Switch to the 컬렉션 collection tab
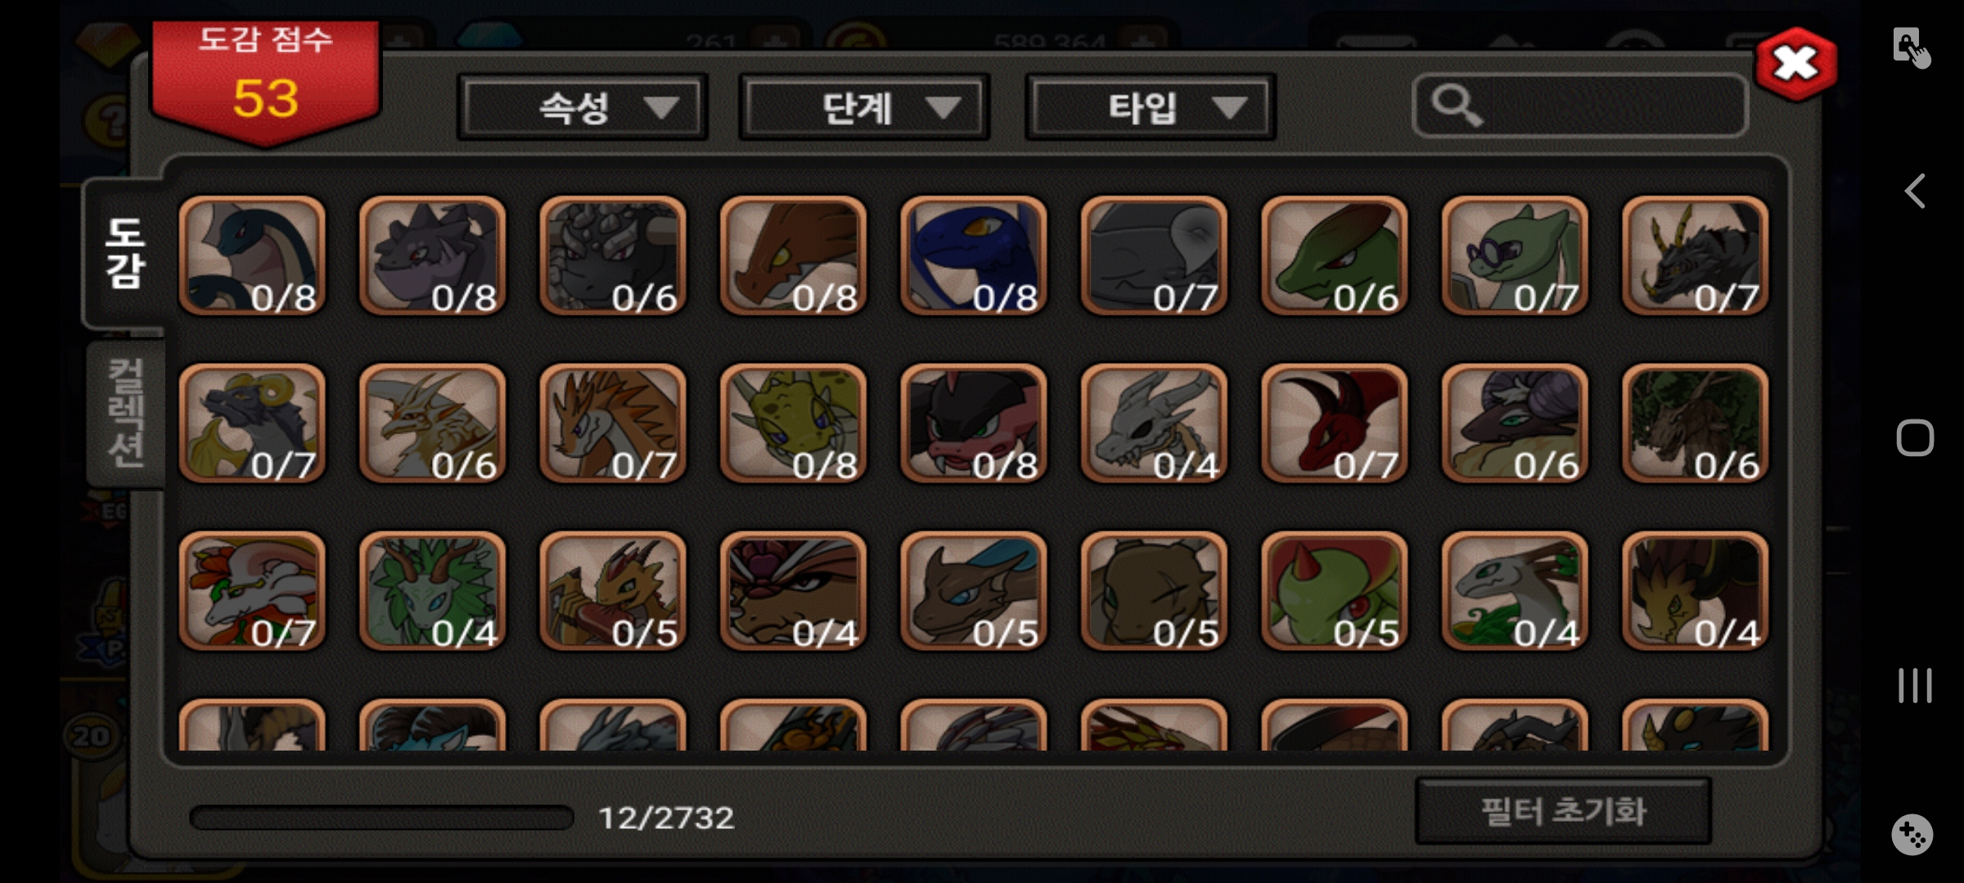The image size is (1964, 883). coord(126,414)
